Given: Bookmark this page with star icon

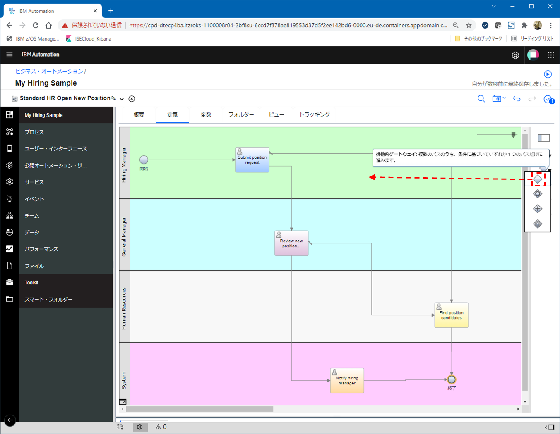Looking at the screenshot, I should (469, 25).
